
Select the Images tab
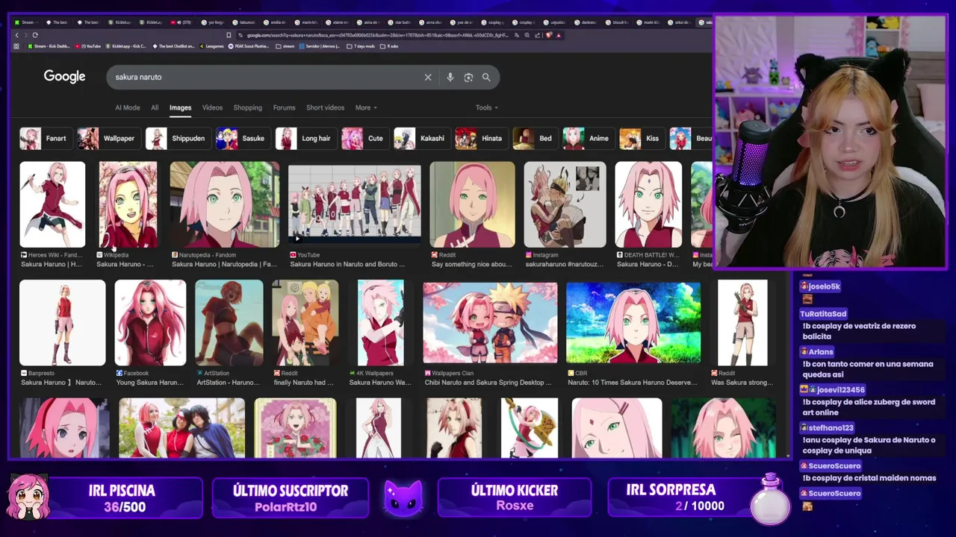[180, 107]
